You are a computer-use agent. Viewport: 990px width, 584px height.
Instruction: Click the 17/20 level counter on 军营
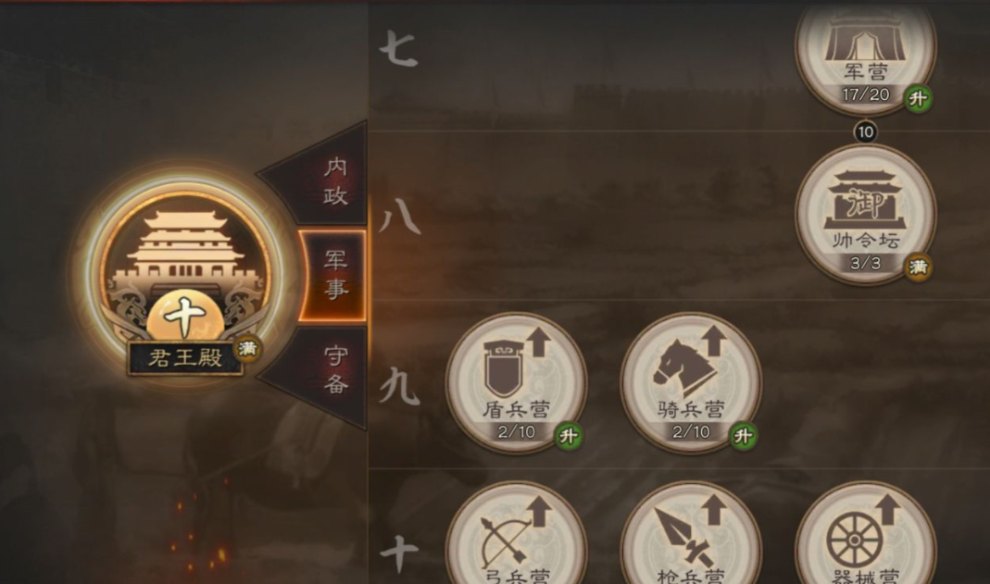pyautogui.click(x=866, y=94)
